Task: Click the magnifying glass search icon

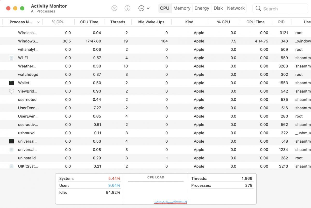Action: coord(258,9)
